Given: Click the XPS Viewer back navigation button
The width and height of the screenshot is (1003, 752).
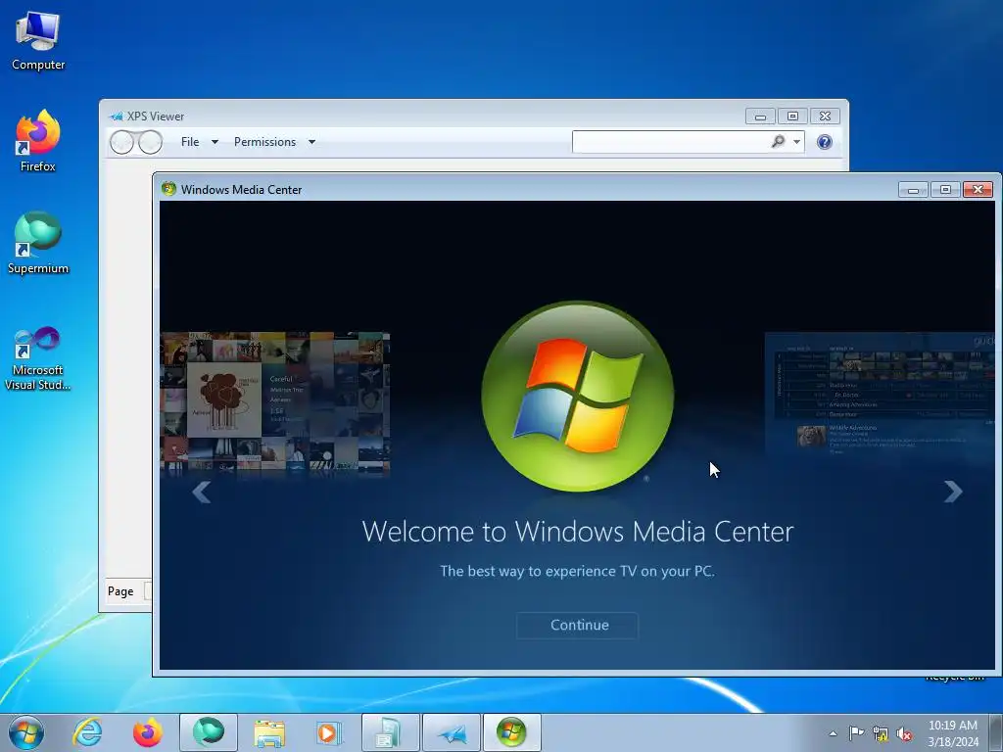Looking at the screenshot, I should tap(121, 142).
